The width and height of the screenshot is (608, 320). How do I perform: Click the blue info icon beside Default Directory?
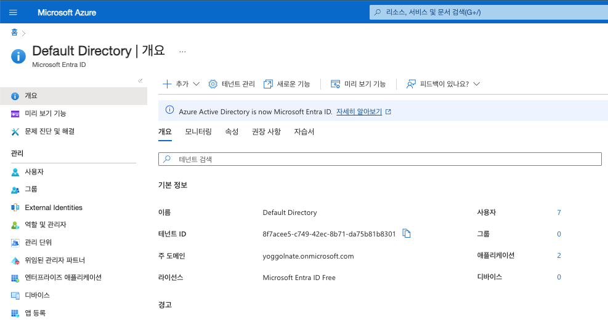(18, 57)
